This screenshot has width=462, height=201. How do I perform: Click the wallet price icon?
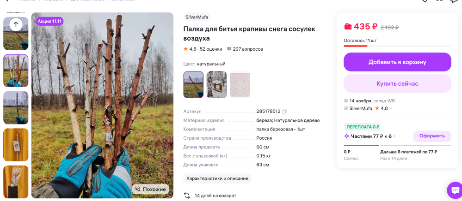[348, 26]
